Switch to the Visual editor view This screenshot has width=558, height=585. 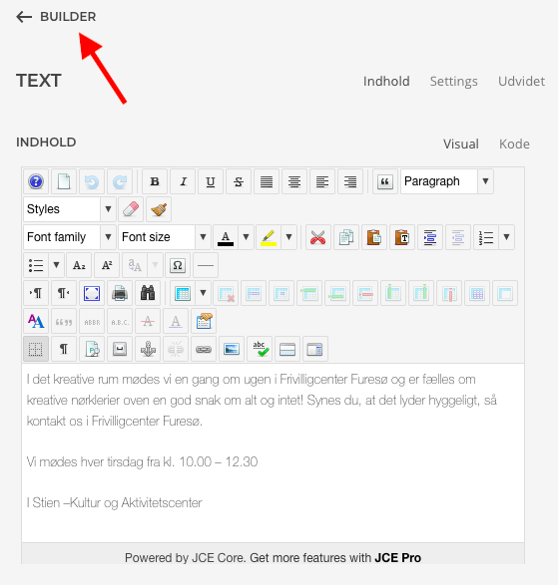coord(461,145)
